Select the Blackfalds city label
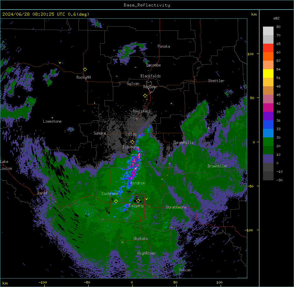 (x=150, y=76)
